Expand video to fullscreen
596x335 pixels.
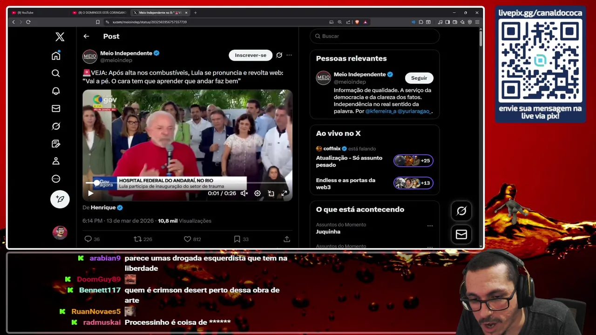tap(284, 193)
